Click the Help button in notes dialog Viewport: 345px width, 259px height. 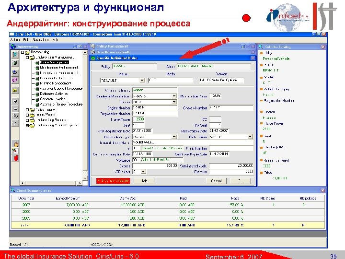144,181
